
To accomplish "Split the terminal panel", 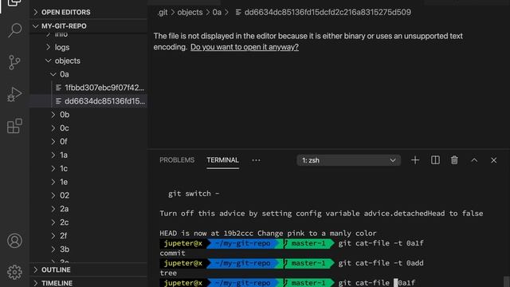I will 435,160.
